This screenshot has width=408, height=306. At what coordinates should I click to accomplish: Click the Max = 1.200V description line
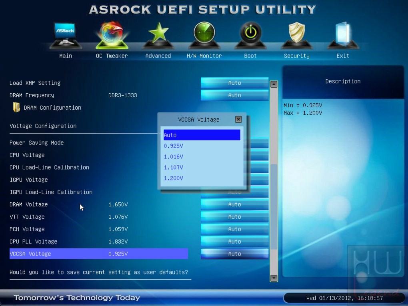click(303, 113)
